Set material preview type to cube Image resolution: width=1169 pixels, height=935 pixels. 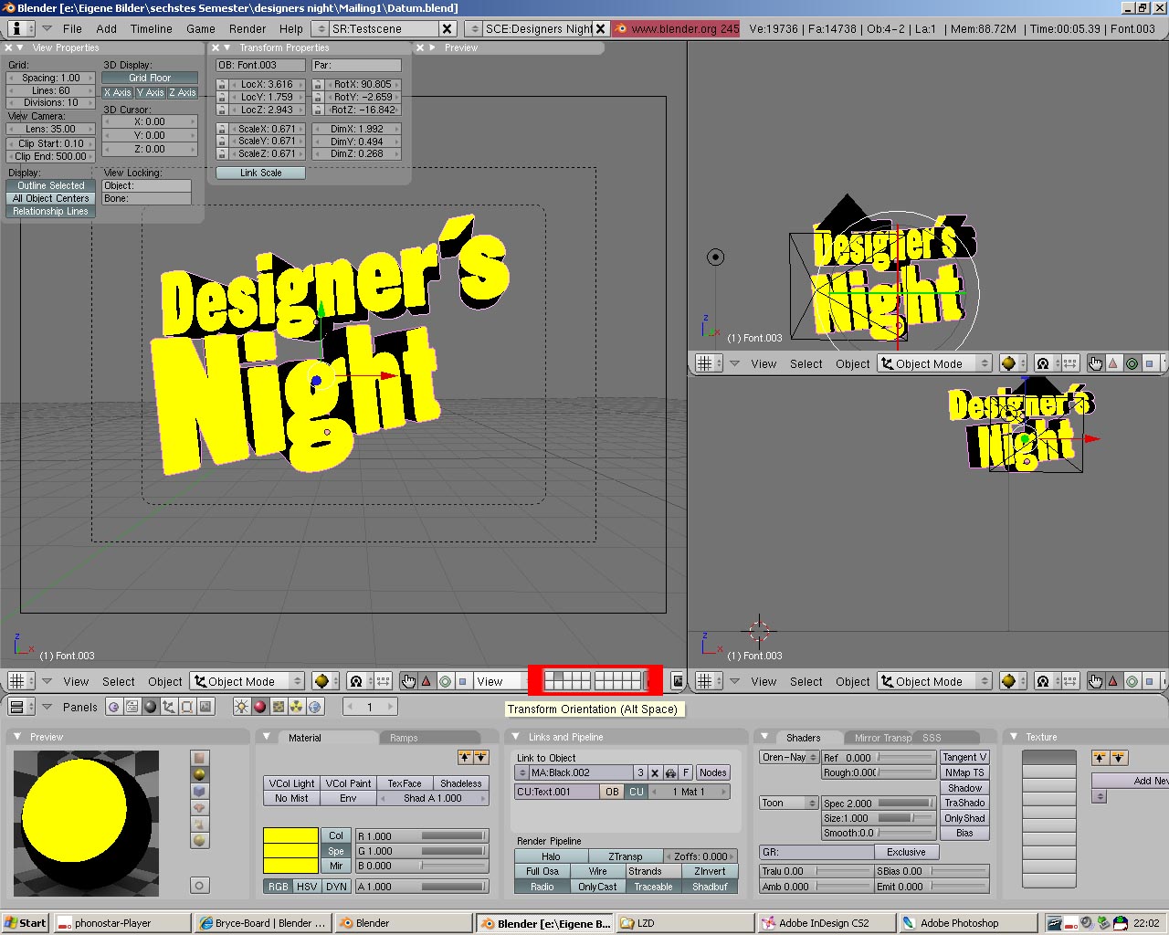click(x=199, y=791)
